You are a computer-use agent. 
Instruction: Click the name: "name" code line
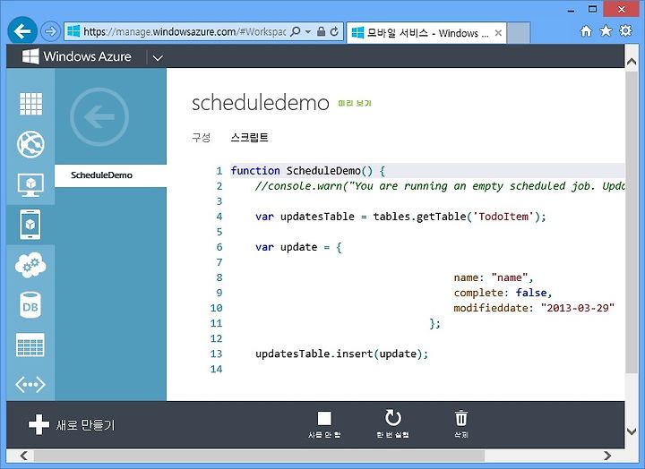[494, 277]
